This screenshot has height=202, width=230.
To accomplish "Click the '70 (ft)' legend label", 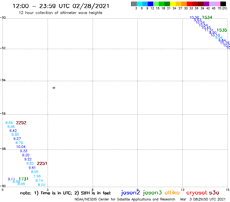I will tap(222, 8).
